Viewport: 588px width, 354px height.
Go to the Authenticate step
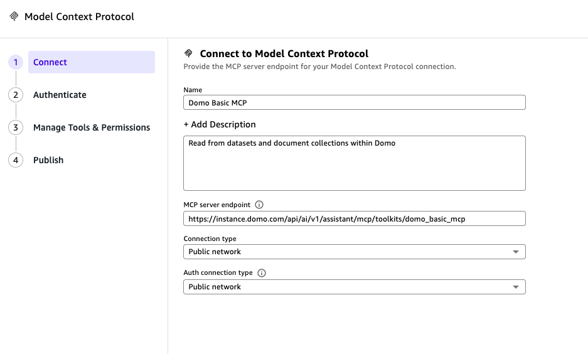click(60, 95)
